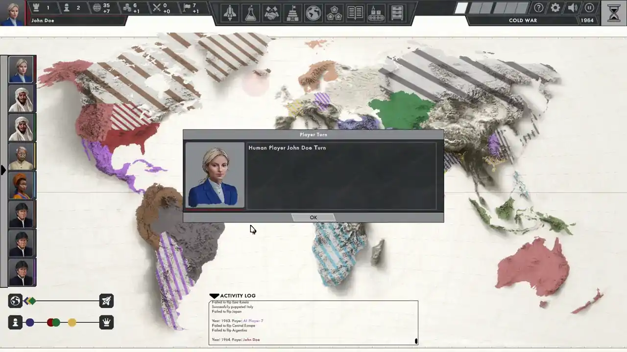The image size is (627, 352).
Task: Click the pawn icon on ranking track
Action: pyautogui.click(x=15, y=322)
